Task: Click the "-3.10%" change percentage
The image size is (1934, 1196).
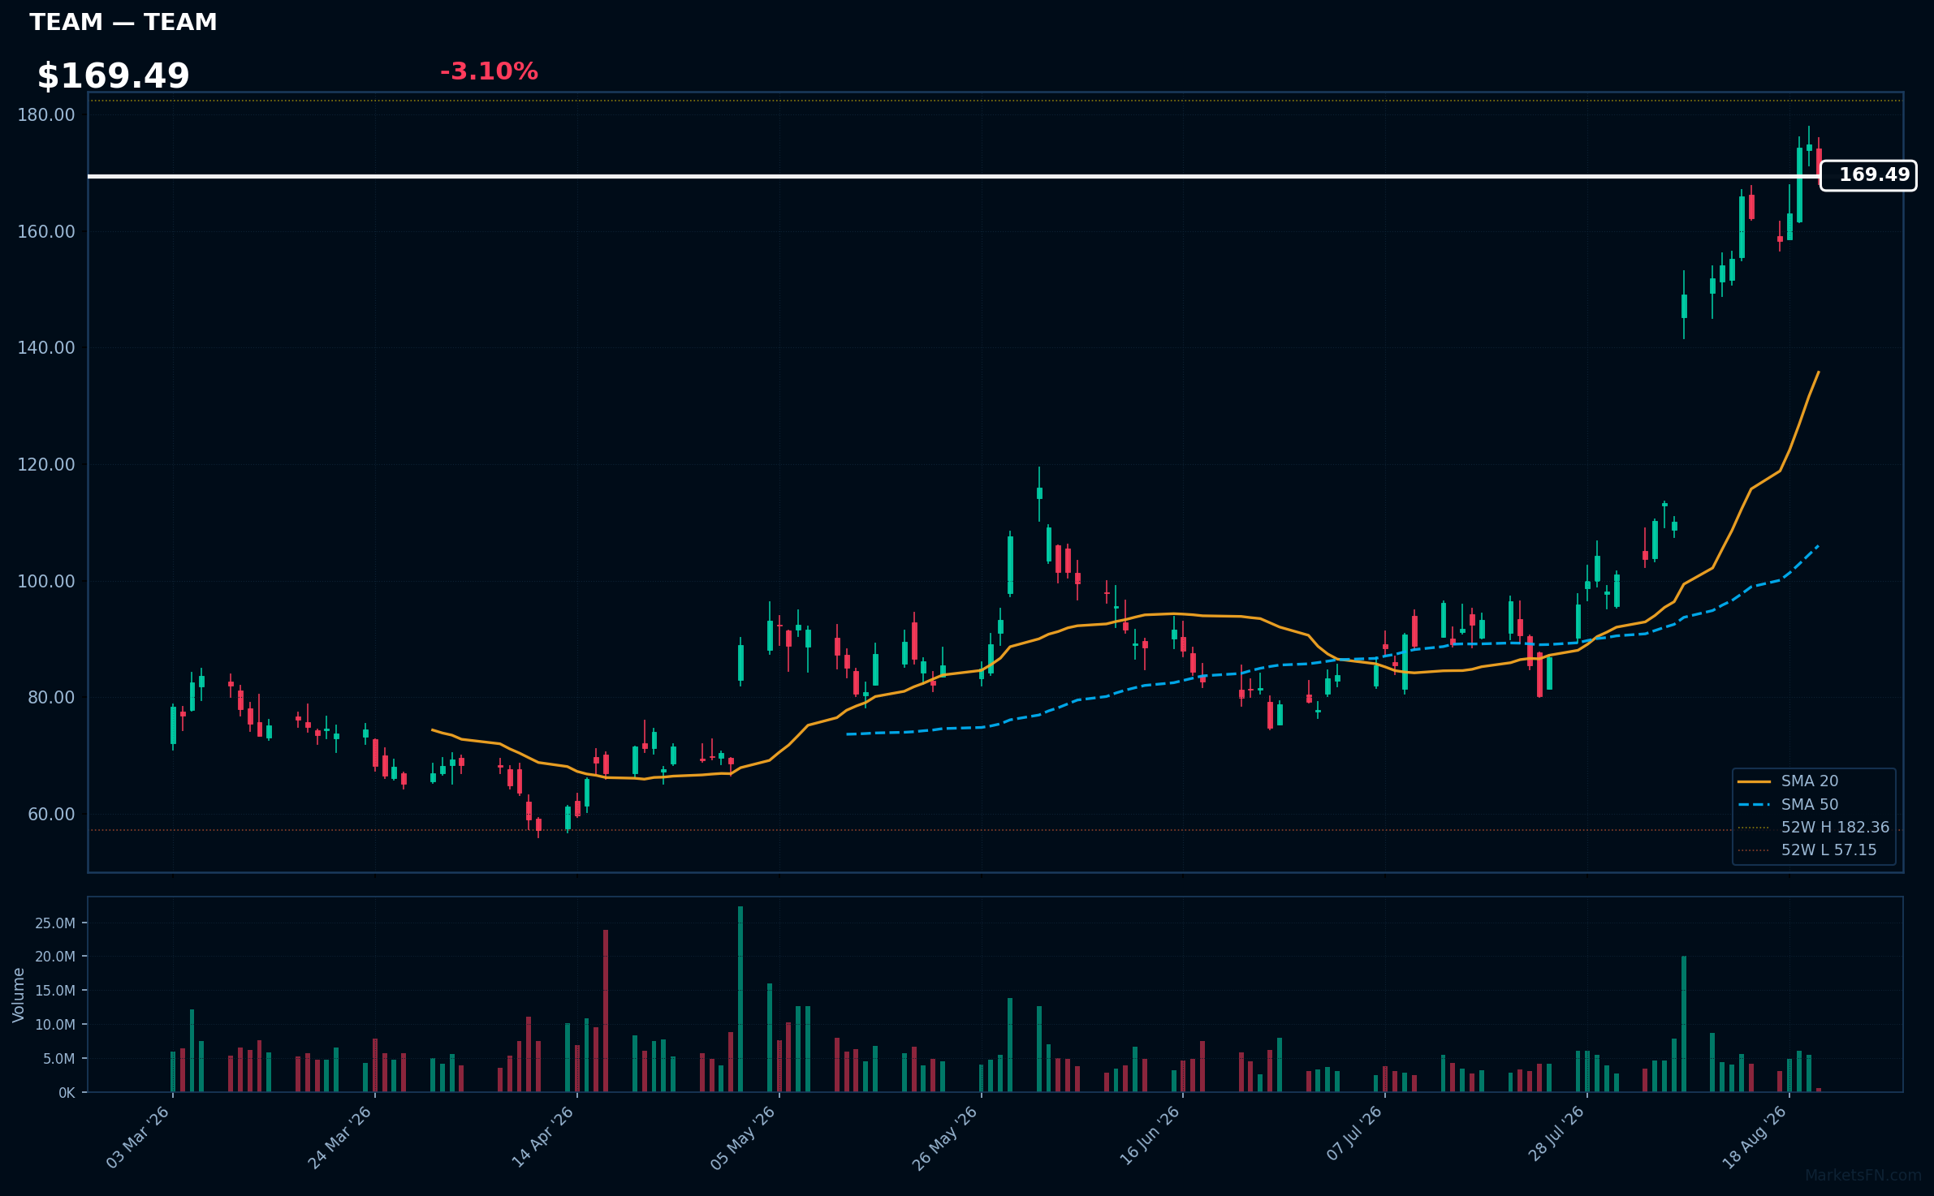Action: click(489, 71)
